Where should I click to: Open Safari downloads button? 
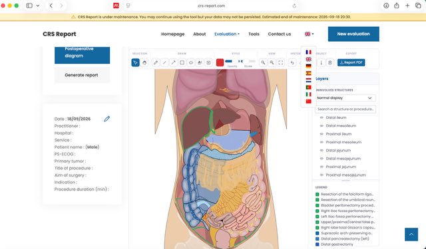(386, 6)
